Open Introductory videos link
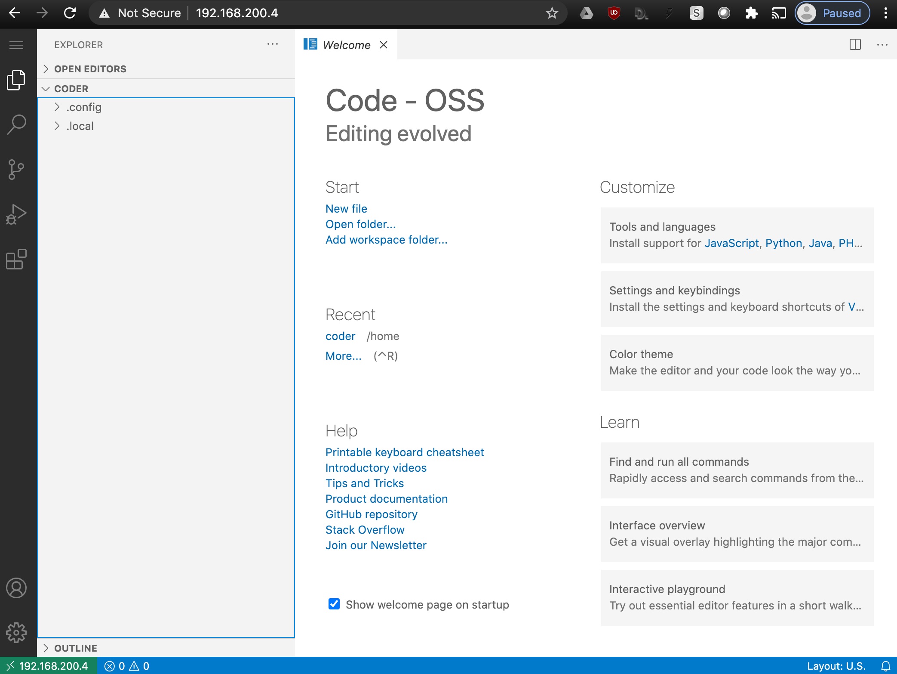Screen dimensions: 897x674 [376, 468]
